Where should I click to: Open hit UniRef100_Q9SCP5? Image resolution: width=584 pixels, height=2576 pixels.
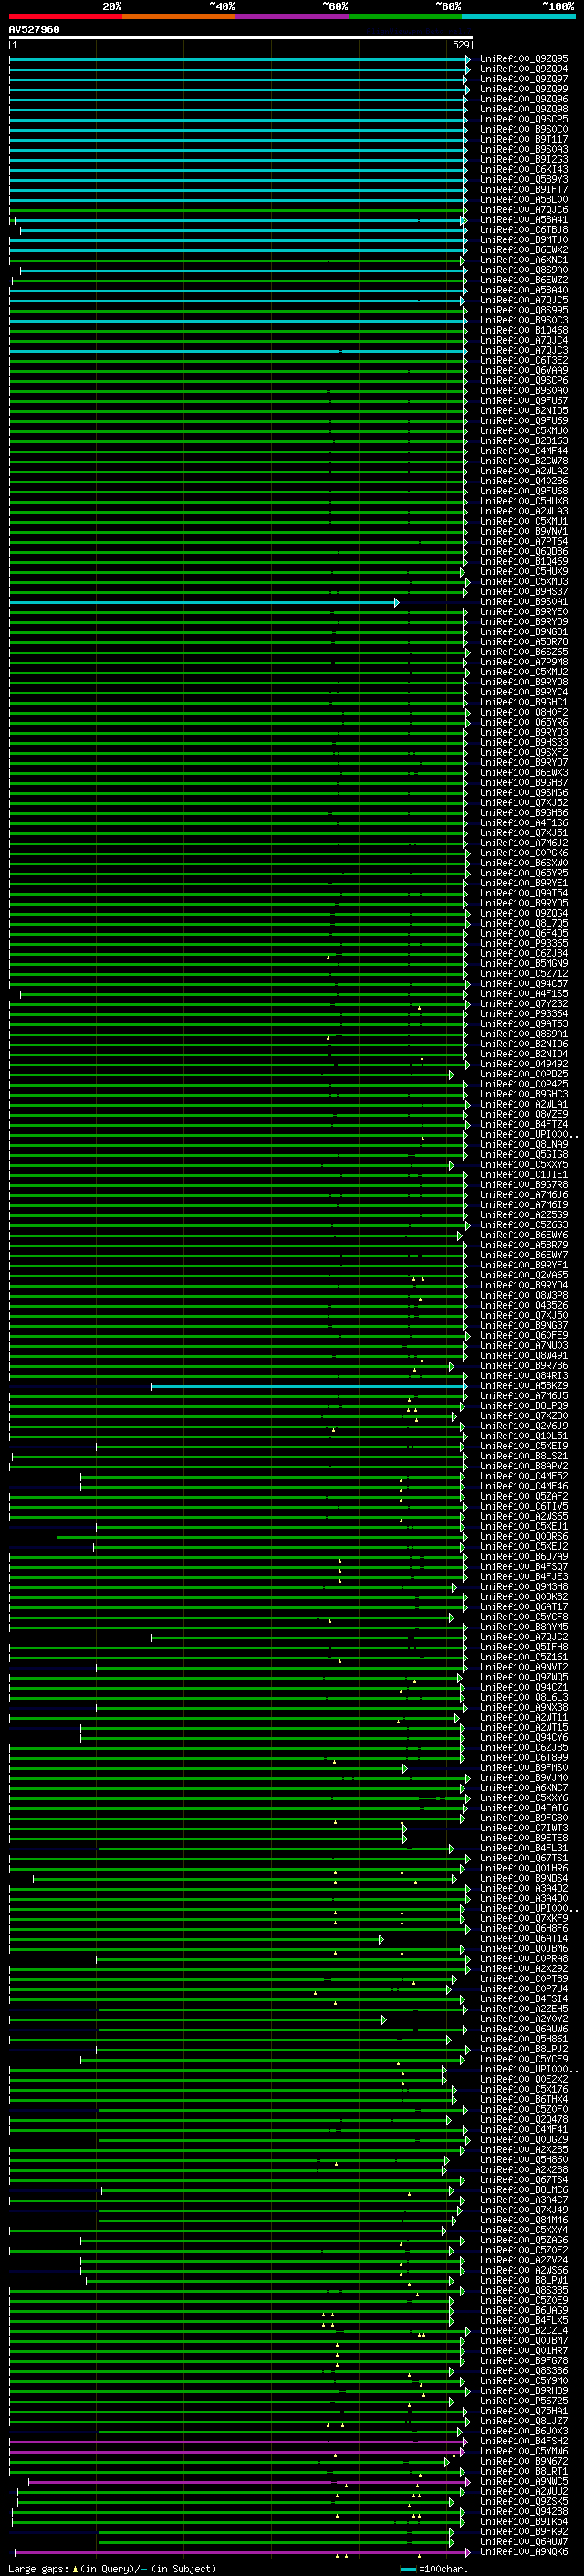(524, 120)
